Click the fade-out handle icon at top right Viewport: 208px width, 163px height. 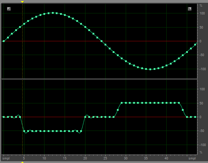coord(190,9)
